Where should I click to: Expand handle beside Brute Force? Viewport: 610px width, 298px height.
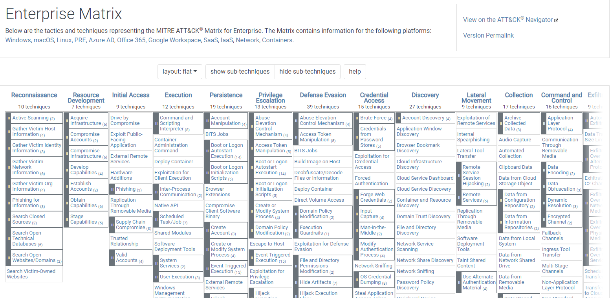(x=356, y=118)
